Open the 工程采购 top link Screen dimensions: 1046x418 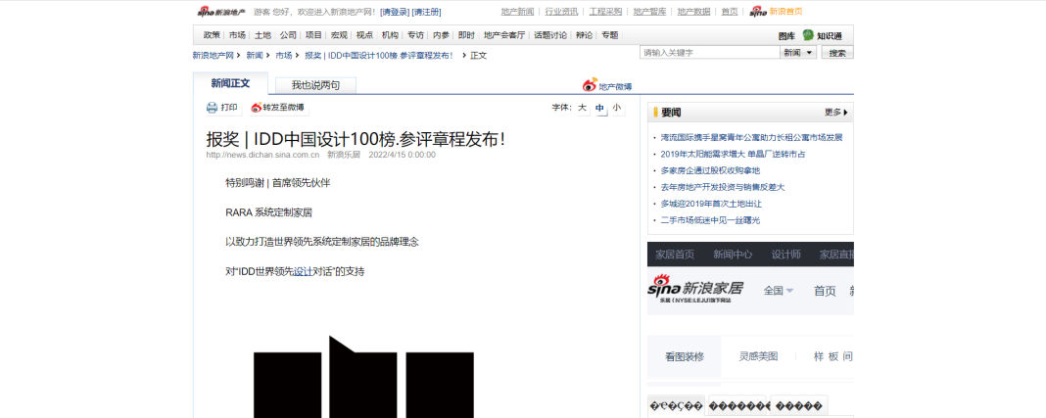[605, 12]
